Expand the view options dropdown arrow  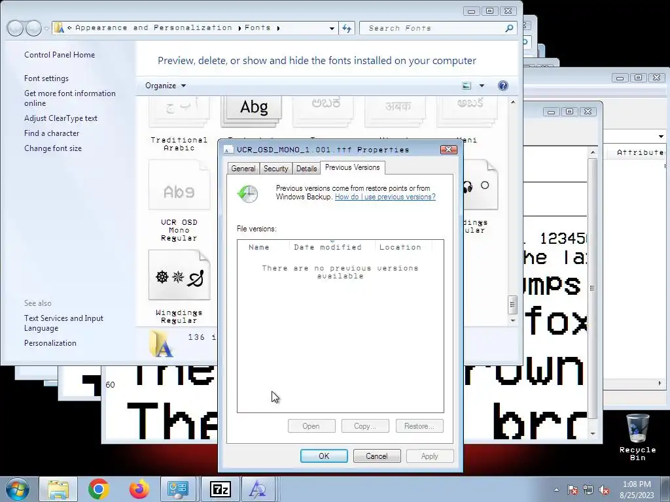click(x=482, y=86)
